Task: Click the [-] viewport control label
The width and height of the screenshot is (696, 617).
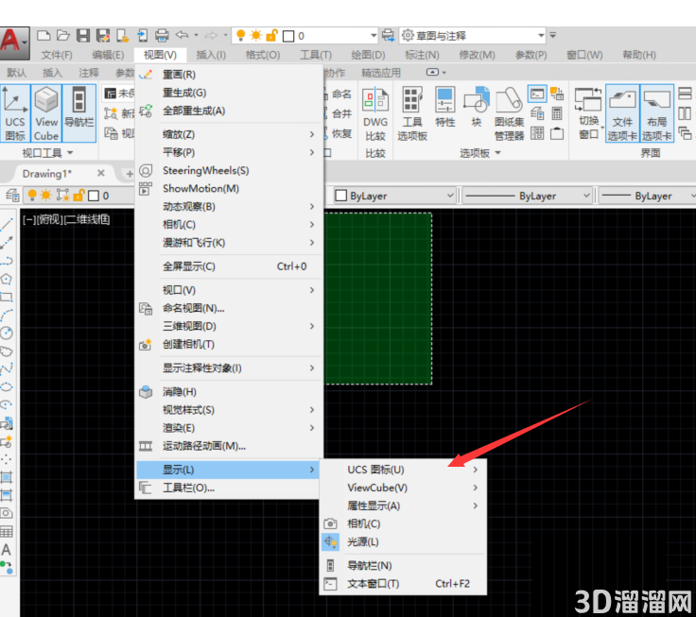Action: point(29,219)
